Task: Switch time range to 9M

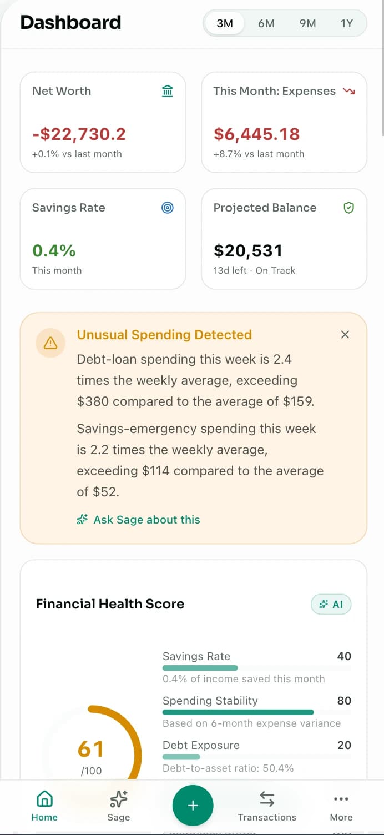Action: 307,24
